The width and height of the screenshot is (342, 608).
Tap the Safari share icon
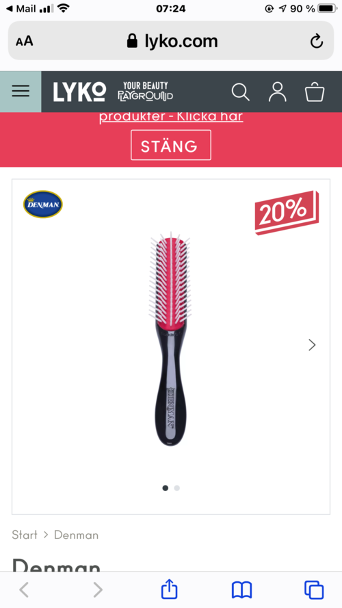point(170,590)
